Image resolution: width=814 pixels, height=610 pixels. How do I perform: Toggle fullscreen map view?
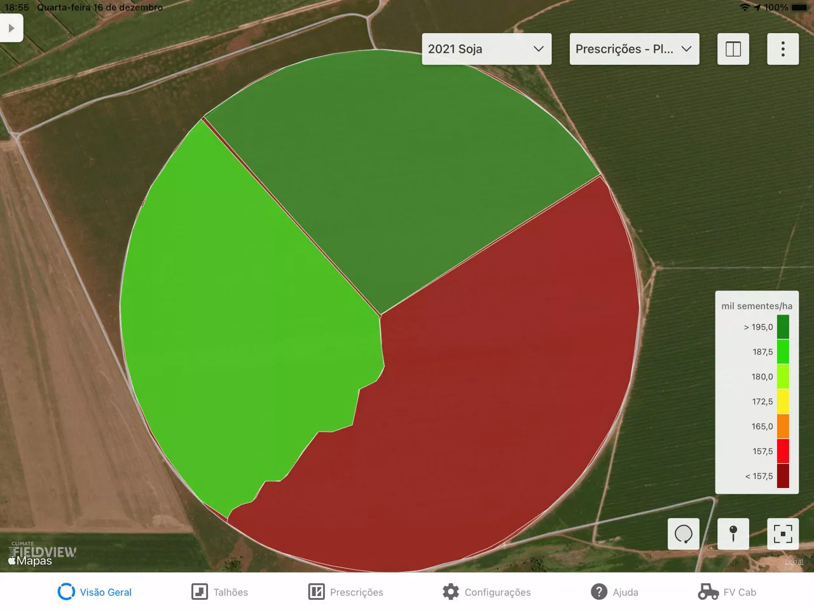pos(783,534)
